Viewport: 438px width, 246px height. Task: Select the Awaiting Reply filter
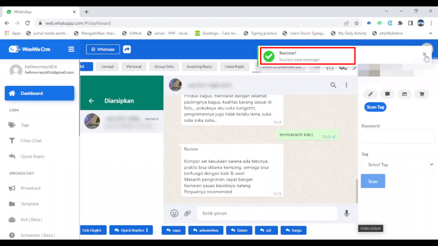coord(199,67)
